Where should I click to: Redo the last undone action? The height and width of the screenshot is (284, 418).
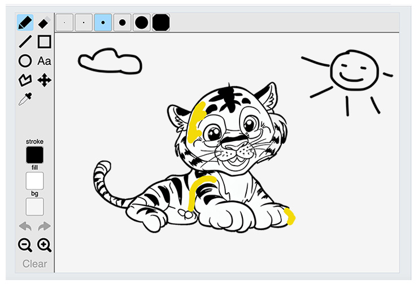[x=44, y=227]
